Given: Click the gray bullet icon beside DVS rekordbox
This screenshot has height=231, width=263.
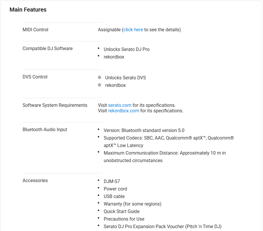Looking at the screenshot, I should pyautogui.click(x=100, y=85).
